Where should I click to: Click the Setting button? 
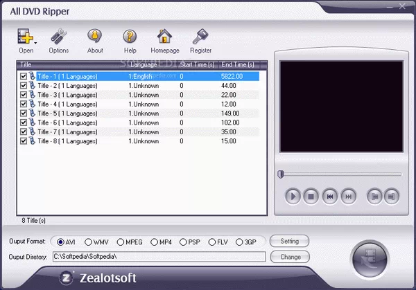pyautogui.click(x=289, y=242)
